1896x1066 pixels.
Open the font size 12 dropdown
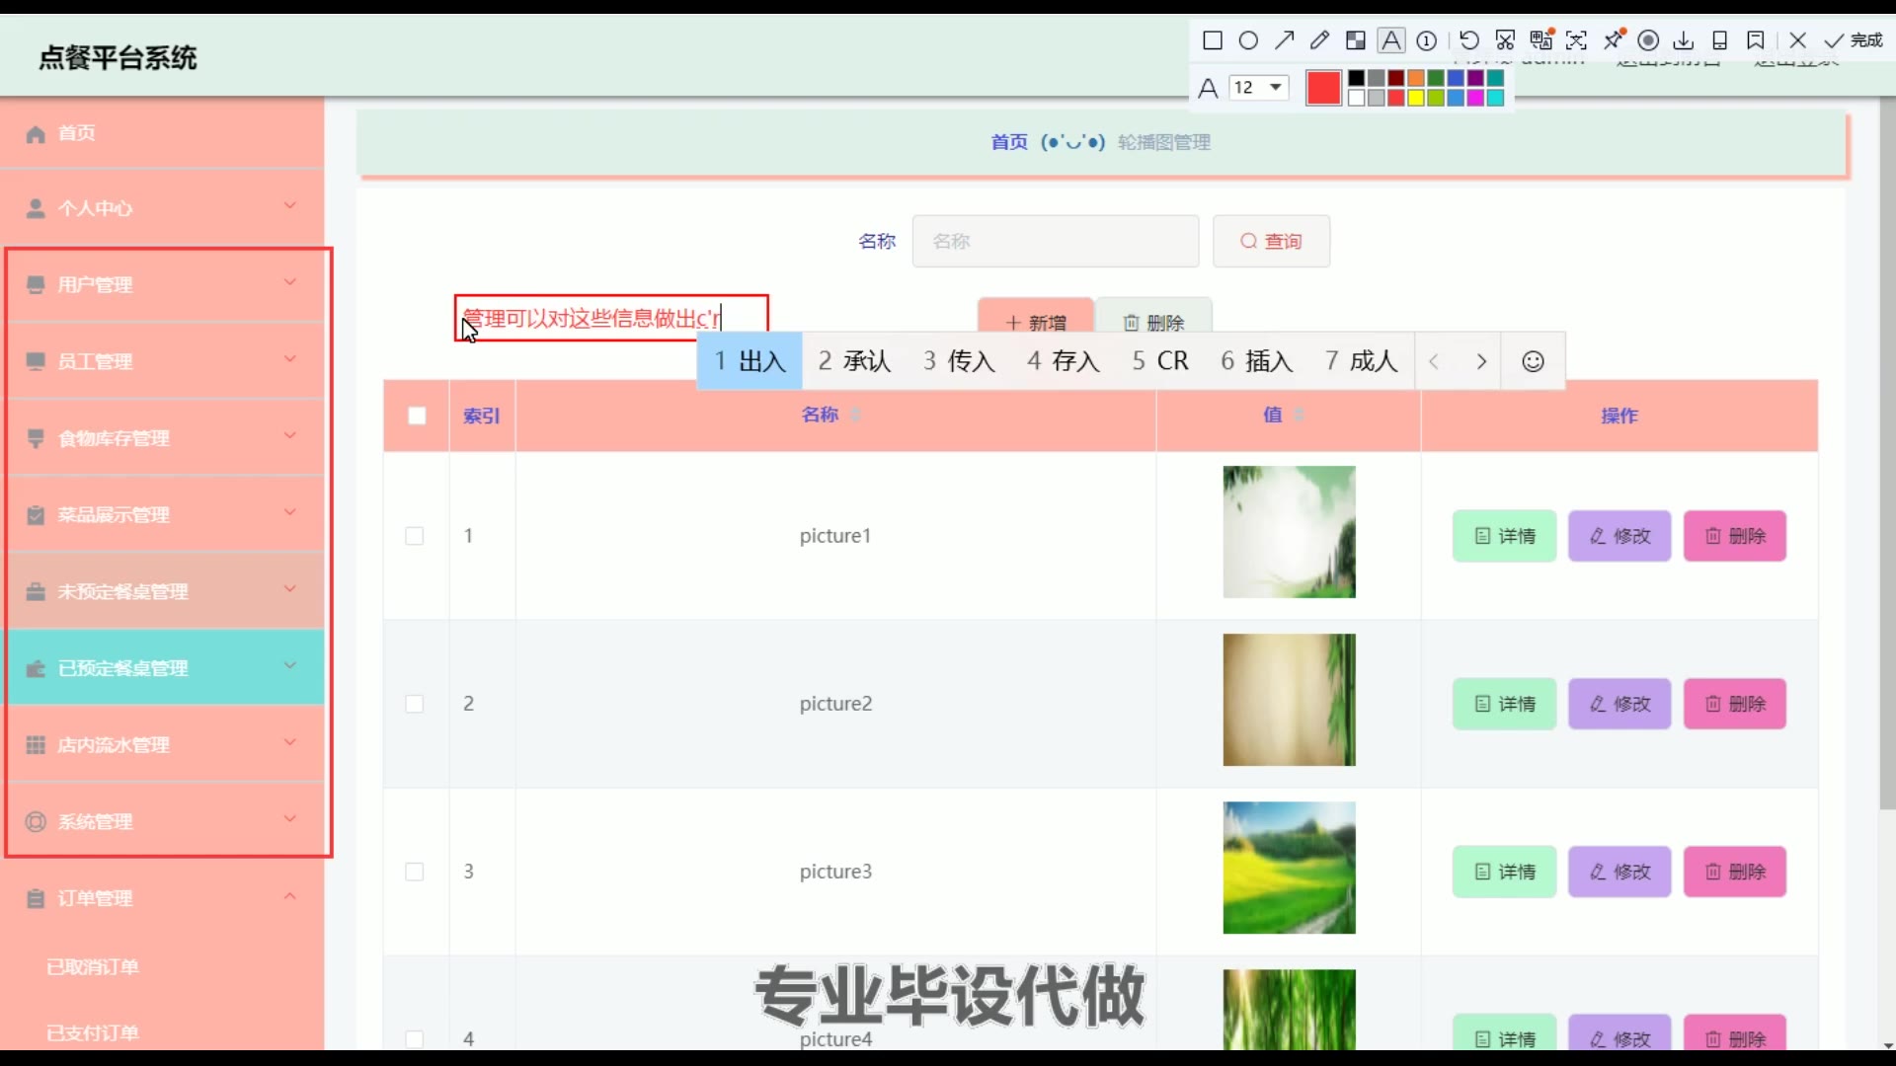click(x=1259, y=87)
